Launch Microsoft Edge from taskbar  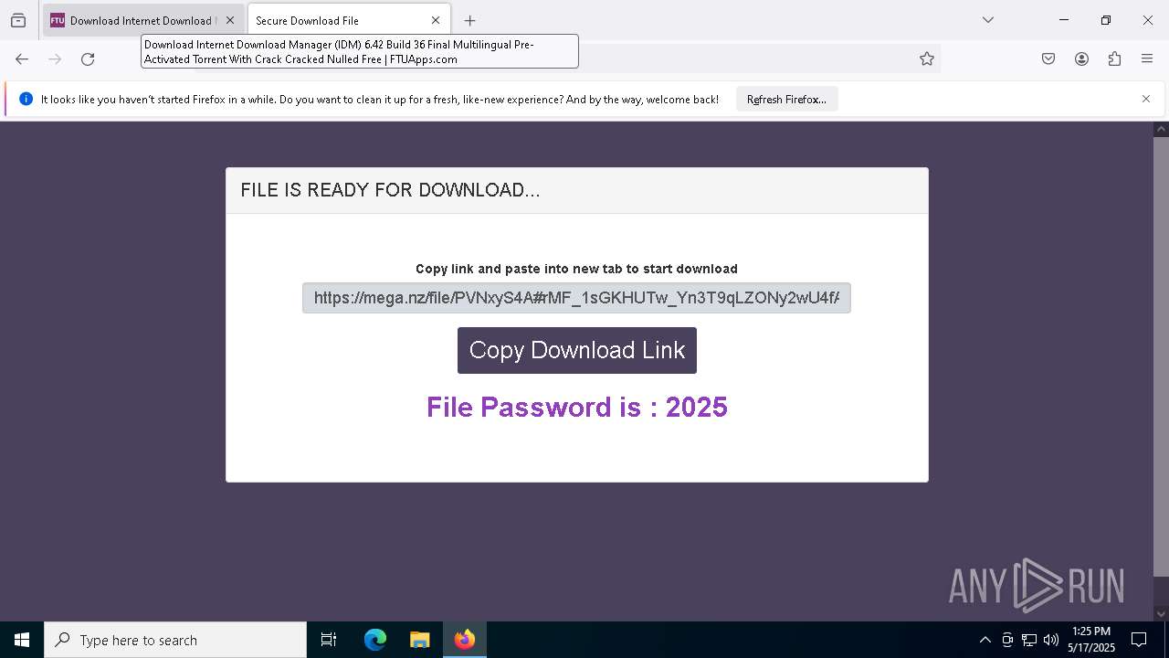pyautogui.click(x=375, y=640)
